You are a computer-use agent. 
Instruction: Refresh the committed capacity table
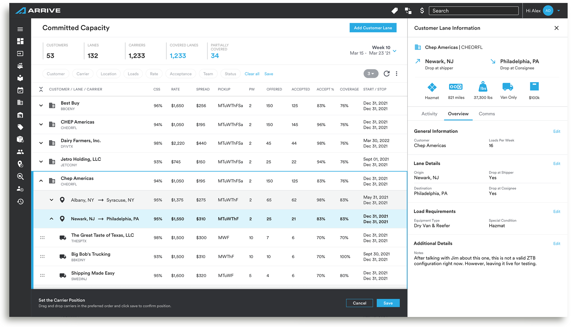[x=386, y=74]
